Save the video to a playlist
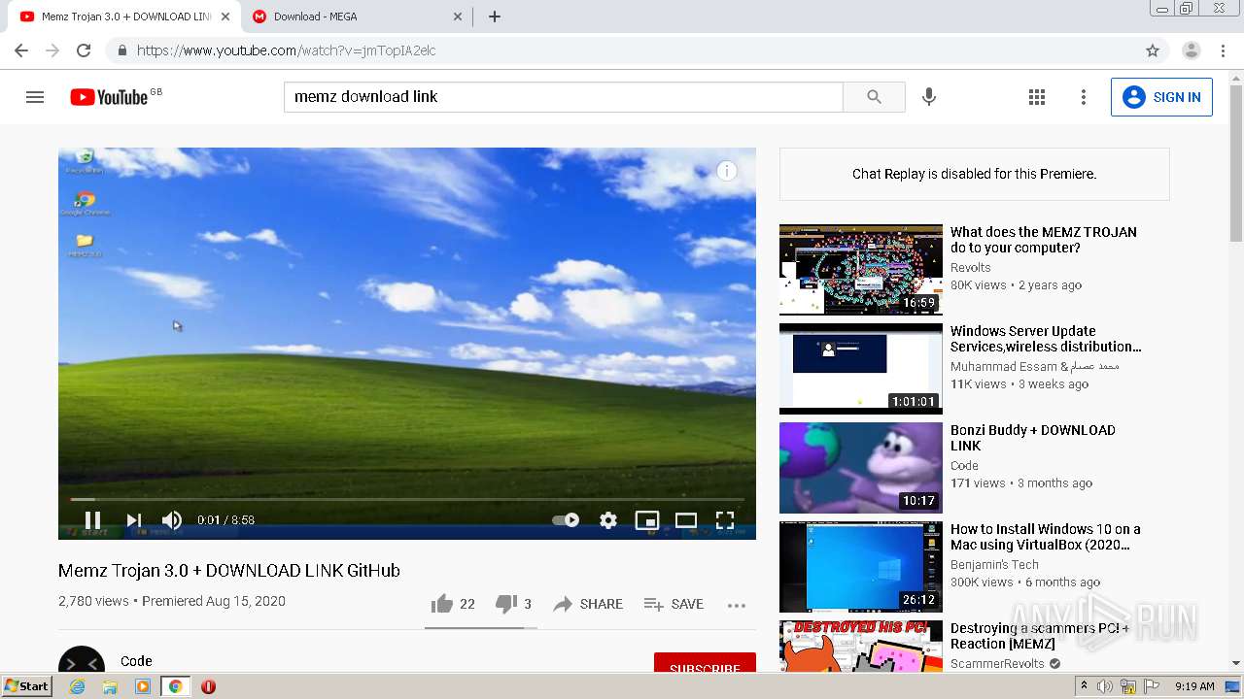 tap(674, 604)
